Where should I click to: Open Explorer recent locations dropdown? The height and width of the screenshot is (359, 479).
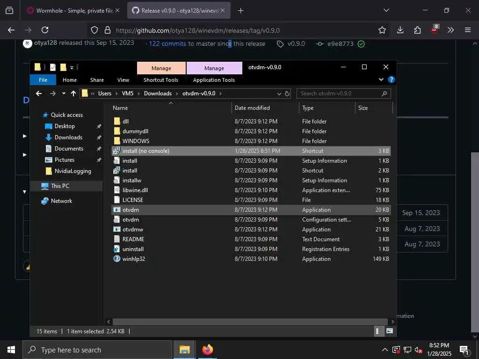pyautogui.click(x=64, y=93)
